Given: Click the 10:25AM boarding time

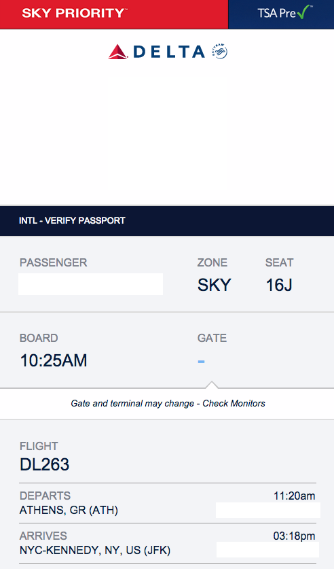Looking at the screenshot, I should [54, 360].
